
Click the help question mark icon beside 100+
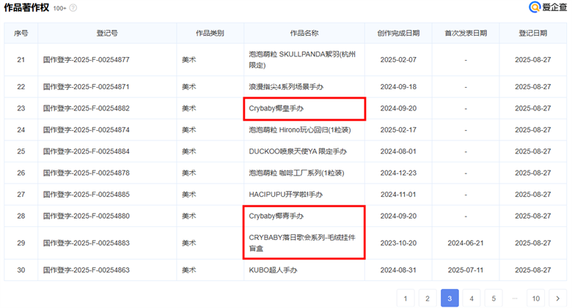click(x=73, y=8)
